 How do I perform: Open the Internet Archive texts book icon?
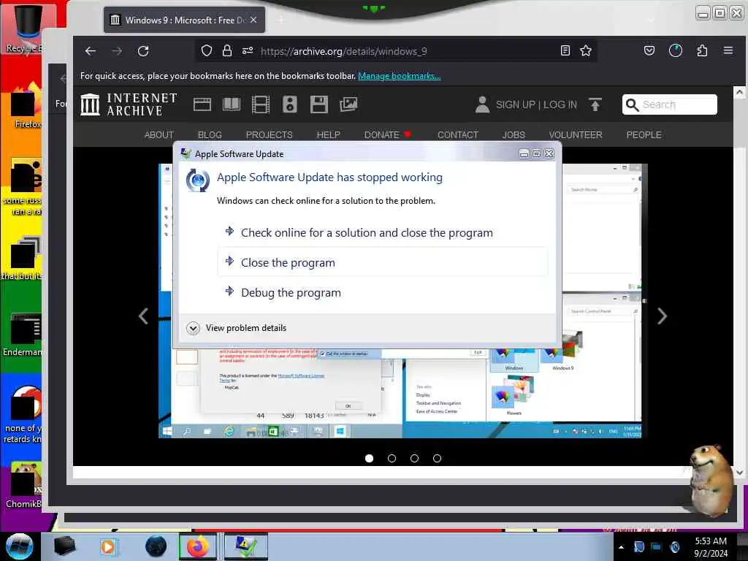232,104
